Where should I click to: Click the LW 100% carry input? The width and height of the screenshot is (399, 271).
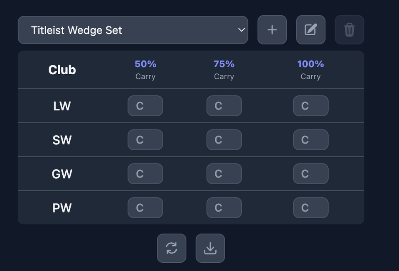pyautogui.click(x=310, y=106)
